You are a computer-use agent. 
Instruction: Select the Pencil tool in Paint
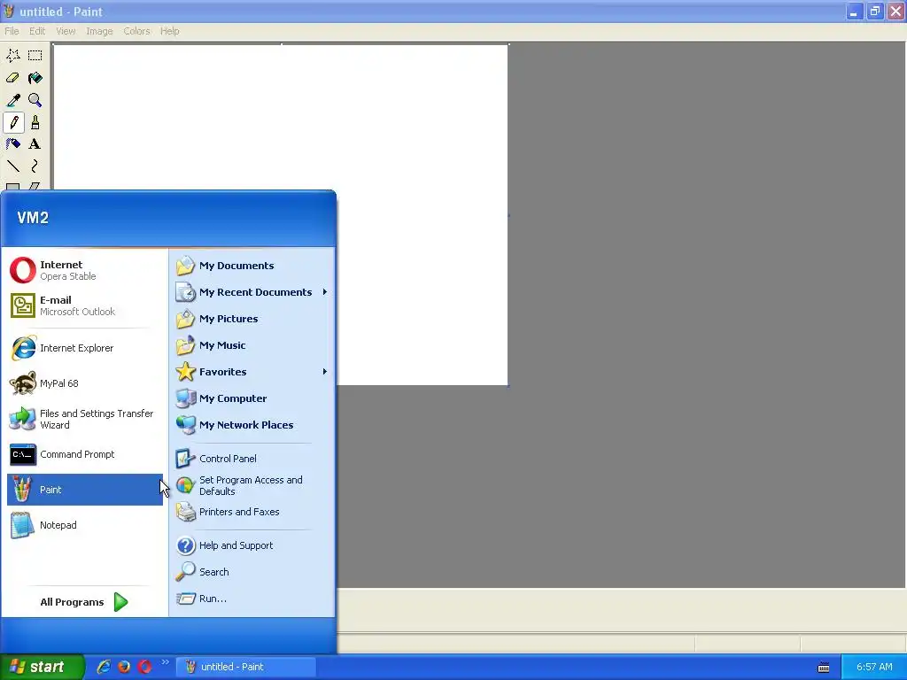13,122
